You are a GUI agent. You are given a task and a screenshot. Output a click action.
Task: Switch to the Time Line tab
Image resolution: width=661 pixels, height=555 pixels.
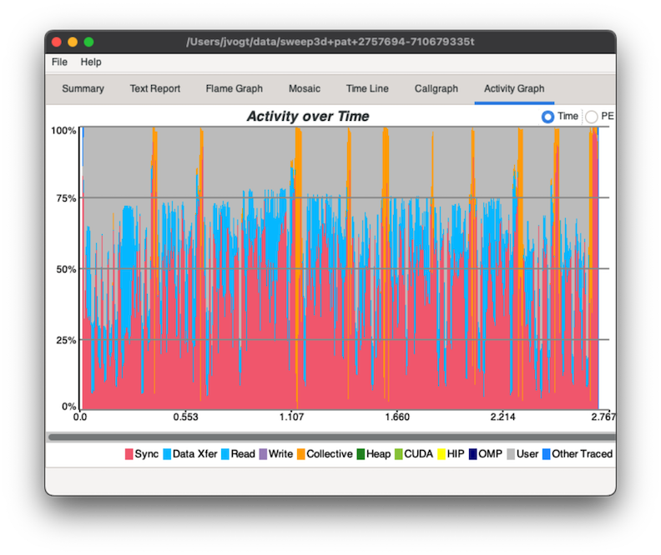[x=367, y=89]
